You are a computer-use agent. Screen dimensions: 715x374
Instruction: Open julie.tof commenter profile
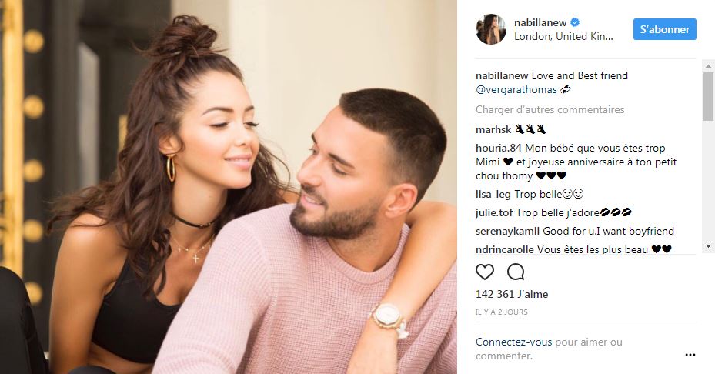[494, 212]
